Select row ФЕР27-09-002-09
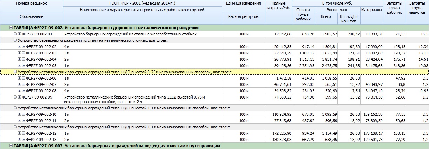Image resolution: width=429 pixels, height=149 pixels. click(214, 99)
